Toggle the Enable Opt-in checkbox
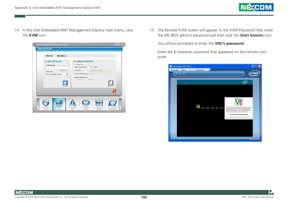The width and height of the screenshot is (288, 203). tap(75, 64)
